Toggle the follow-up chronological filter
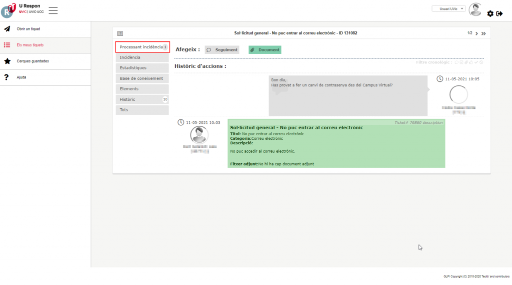The width and height of the screenshot is (512, 285). 456,62
